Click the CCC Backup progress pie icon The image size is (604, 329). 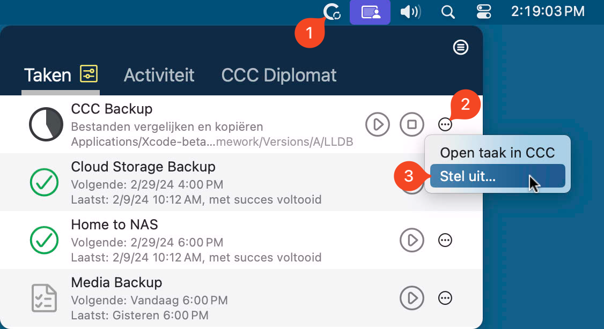coord(46,124)
